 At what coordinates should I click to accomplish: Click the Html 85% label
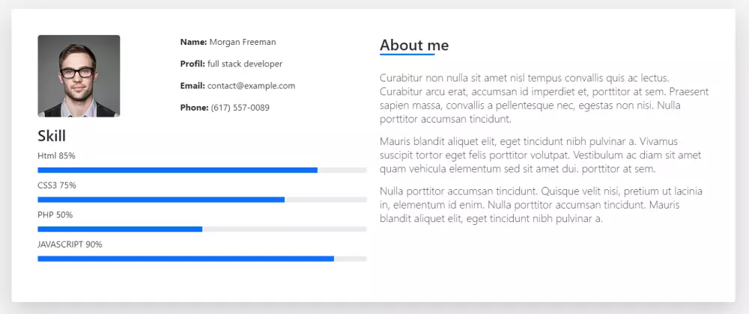click(56, 156)
